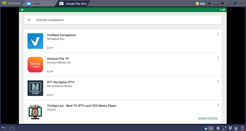Open the BlueStacks account profile icon
This screenshot has height=131, width=246.
pyautogui.click(x=216, y=3)
